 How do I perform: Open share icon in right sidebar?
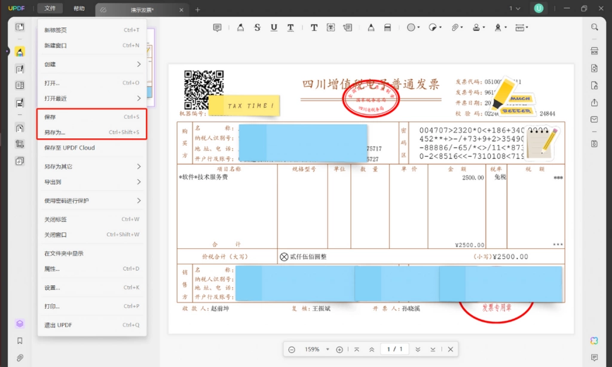(595, 103)
